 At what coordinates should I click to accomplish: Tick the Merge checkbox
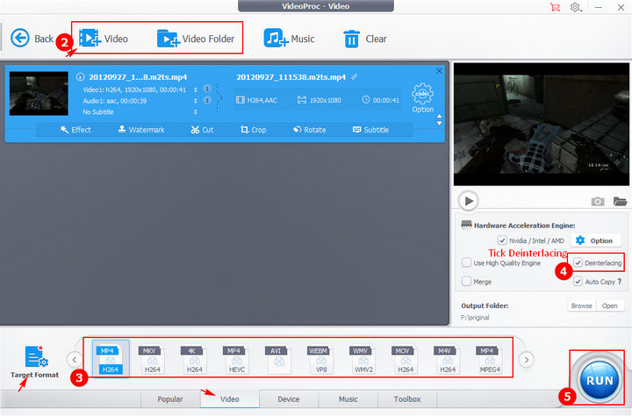pyautogui.click(x=466, y=282)
